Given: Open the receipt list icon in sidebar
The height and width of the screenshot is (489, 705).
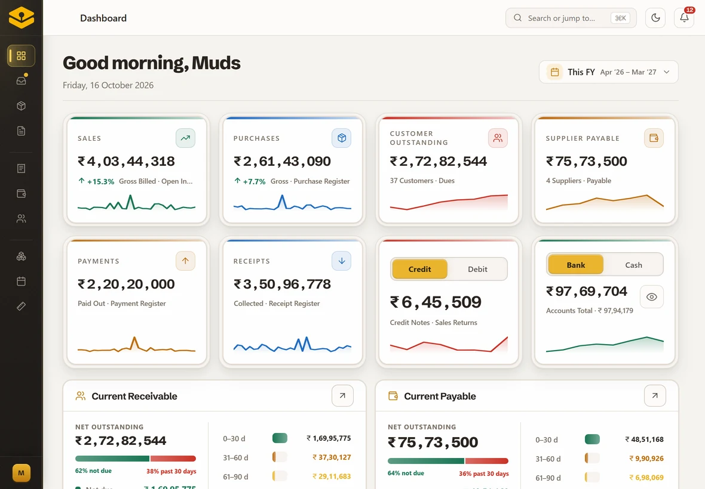Looking at the screenshot, I should coord(21,168).
